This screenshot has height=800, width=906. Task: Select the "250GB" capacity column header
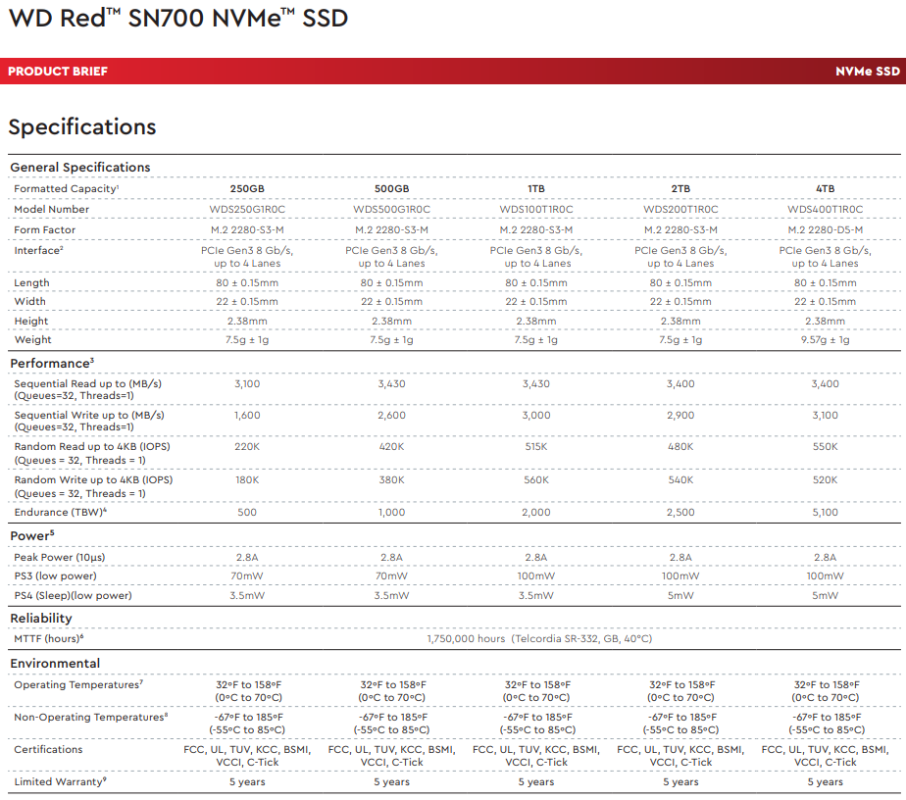[247, 188]
